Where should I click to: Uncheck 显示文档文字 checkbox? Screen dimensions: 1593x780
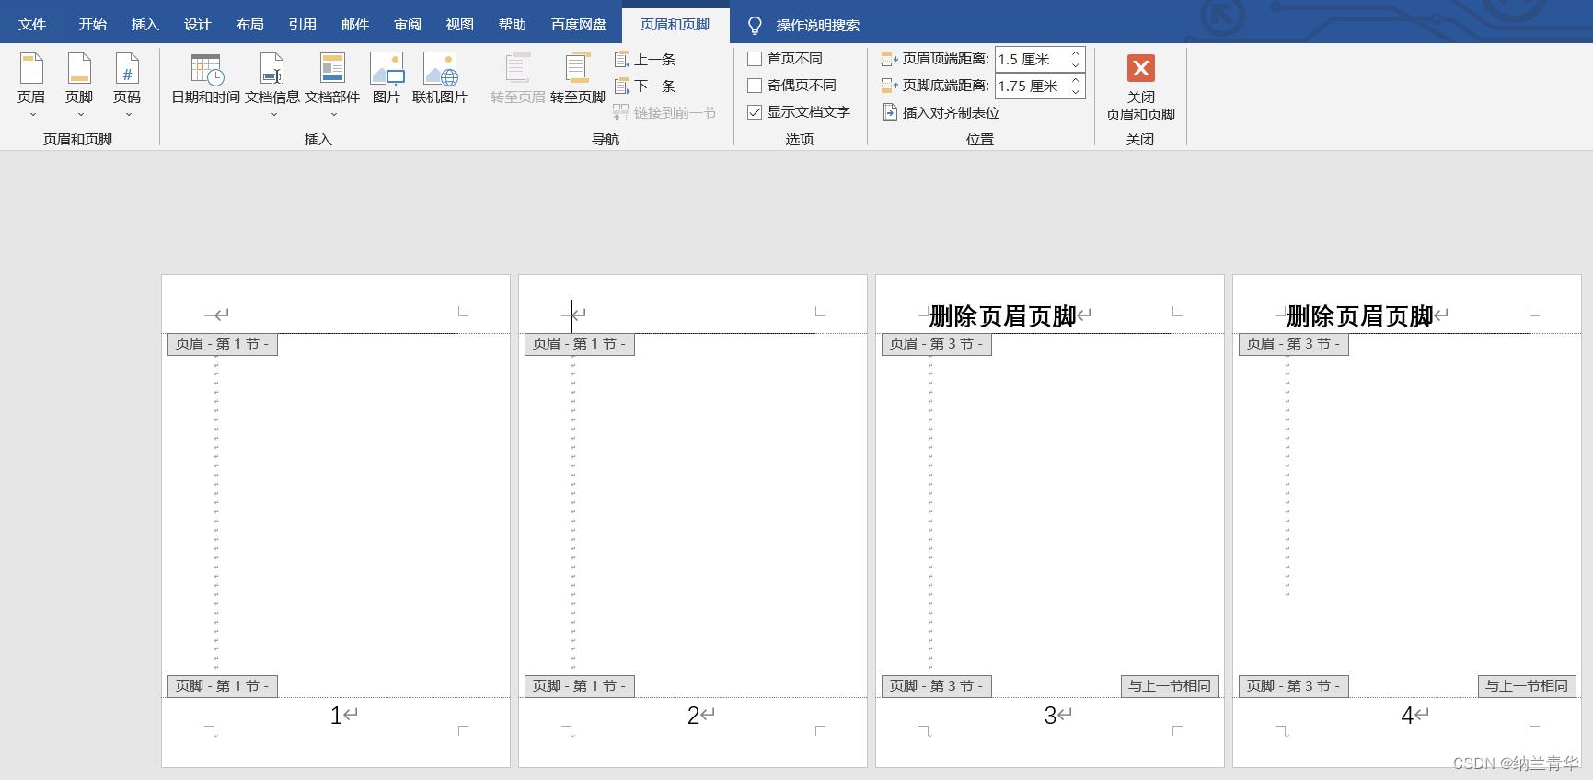pos(755,112)
